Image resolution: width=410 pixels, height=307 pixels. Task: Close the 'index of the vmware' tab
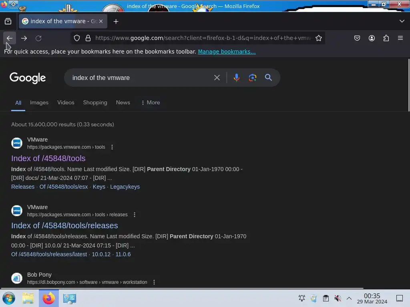(101, 21)
